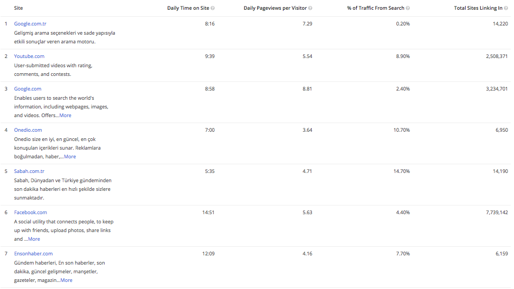This screenshot has width=514, height=289.
Task: Click Daily Pageviews per Visitor column header
Action: [275, 8]
